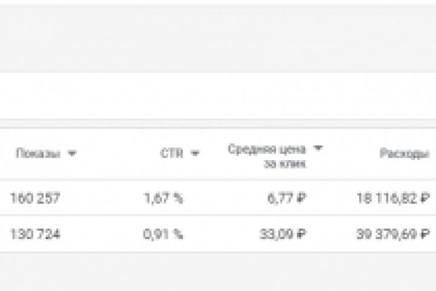This screenshot has width=436, height=291.
Task: Select the 160 257 impressions cell
Action: tap(35, 198)
